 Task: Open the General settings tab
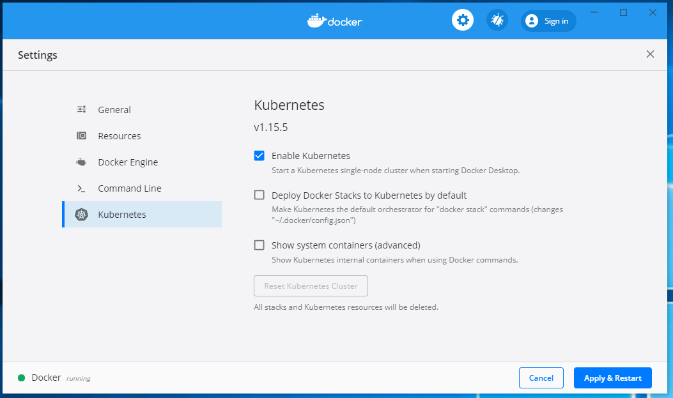[x=142, y=109]
